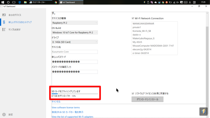Open the settings menu item
This screenshot has width=210, height=118.
tap(11, 115)
